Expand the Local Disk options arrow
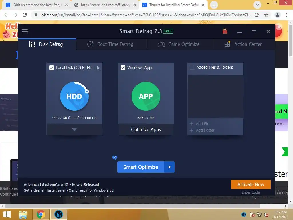 click(74, 129)
